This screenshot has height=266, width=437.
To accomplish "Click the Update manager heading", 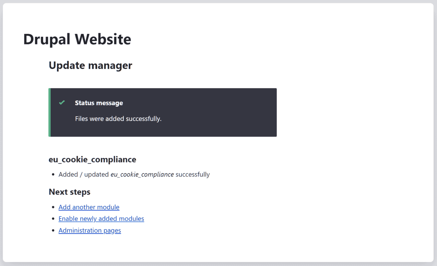I will coord(90,65).
